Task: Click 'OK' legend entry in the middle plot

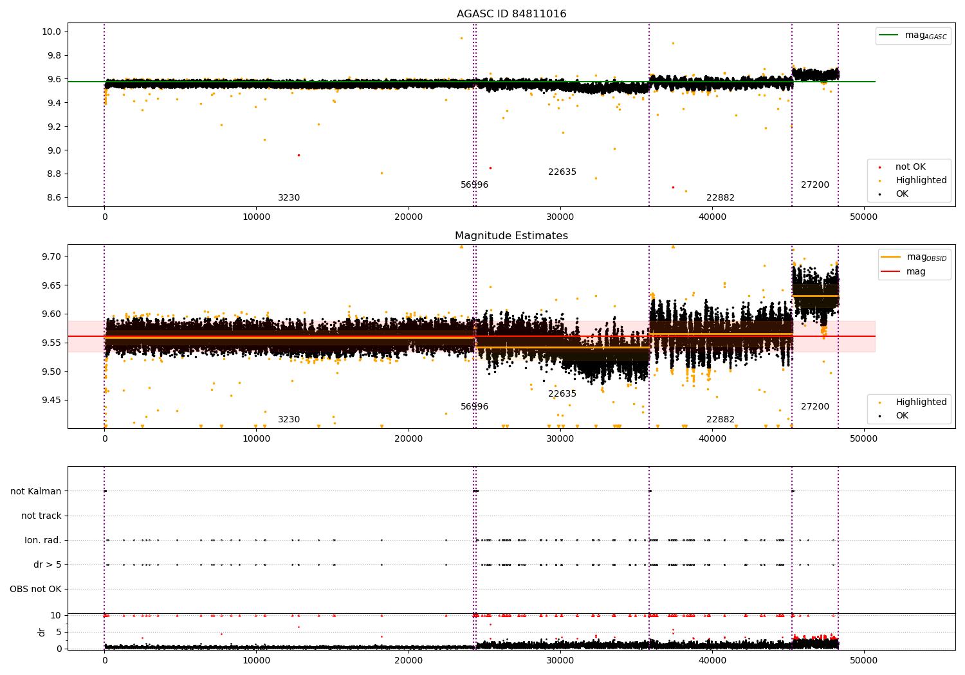Action: pos(902,416)
